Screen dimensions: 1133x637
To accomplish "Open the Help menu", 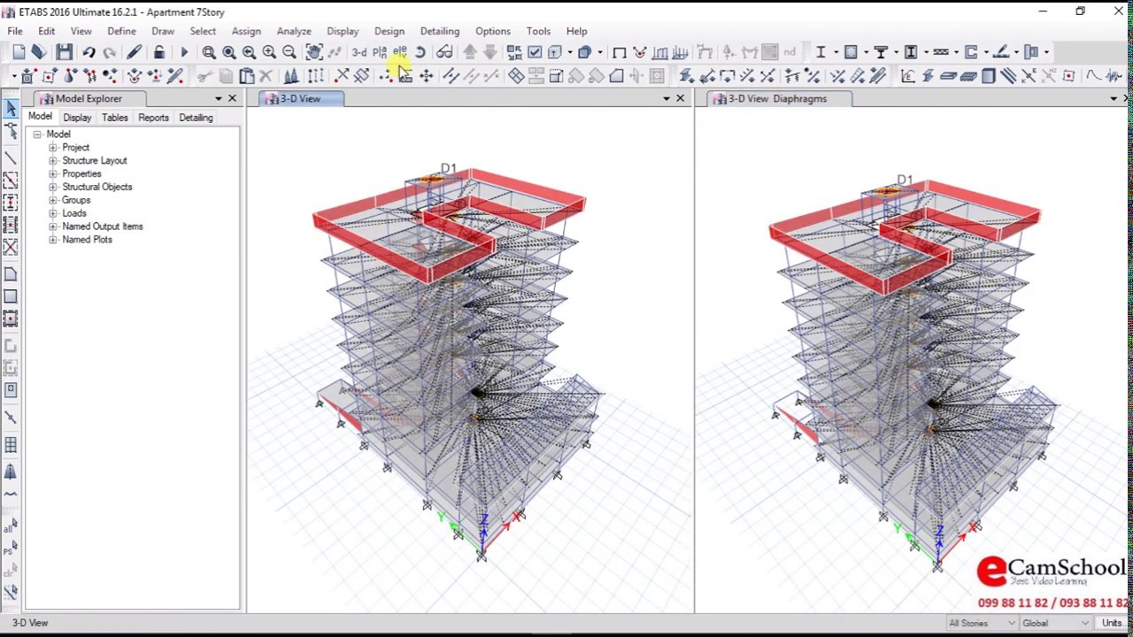I will tap(576, 31).
